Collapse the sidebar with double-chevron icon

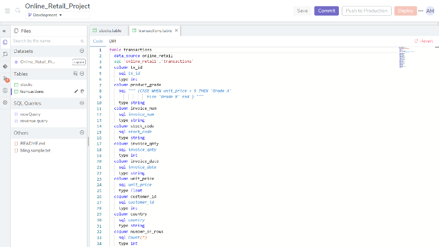tap(4, 31)
